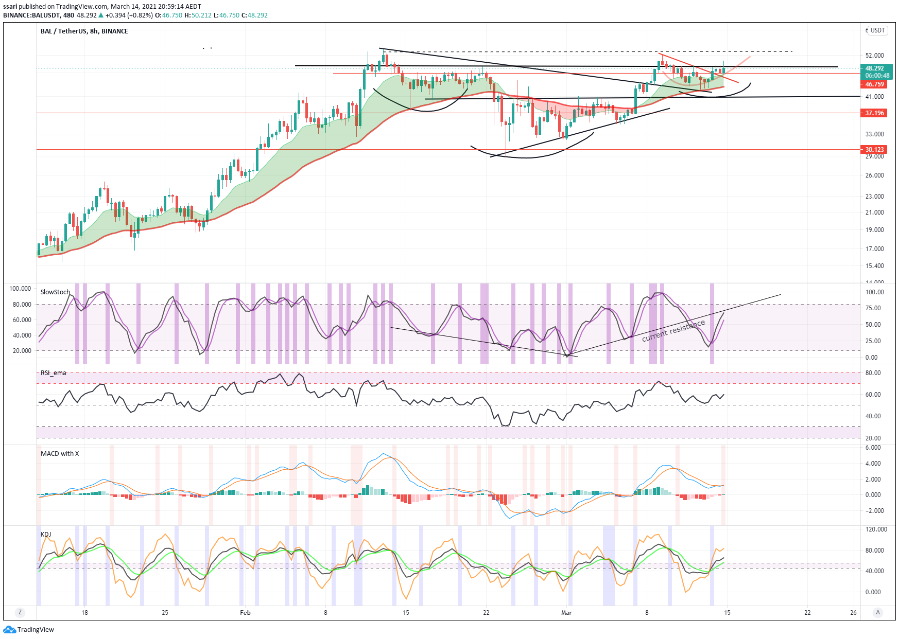Click the 'Feb' date label on time axis
Viewport: 899px width, 639px height.
[x=245, y=613]
